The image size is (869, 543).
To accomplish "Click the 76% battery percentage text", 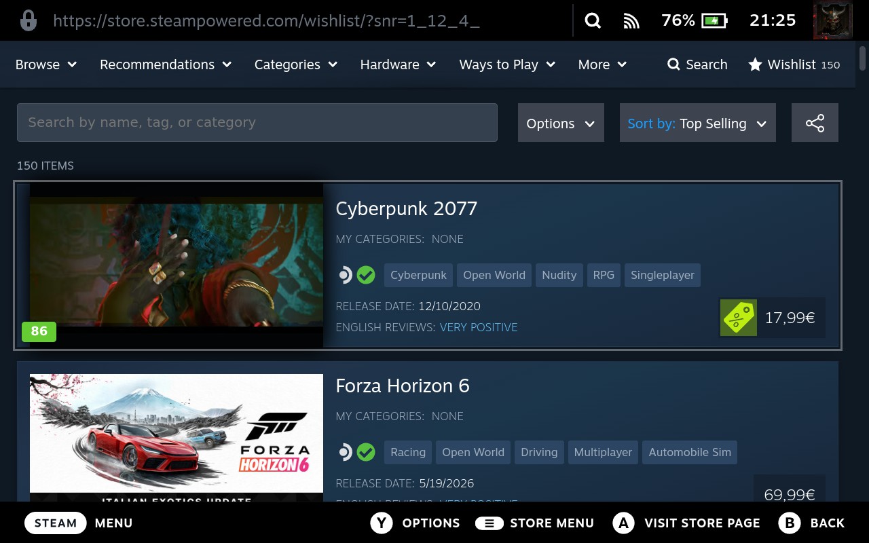I will tap(678, 20).
